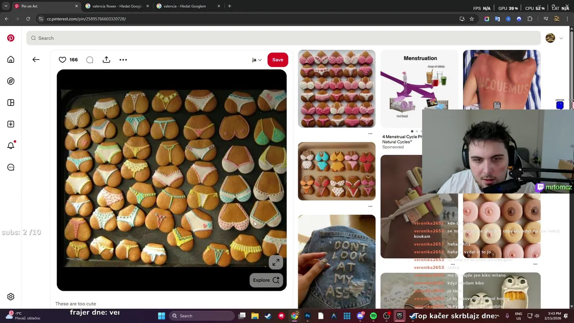Go back using the pin back arrow
Screen dimensions: 574x323
[36, 60]
